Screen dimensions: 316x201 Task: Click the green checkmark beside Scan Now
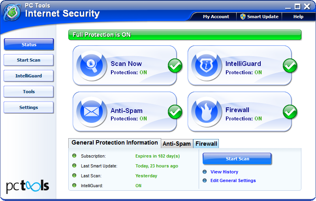[175, 66]
